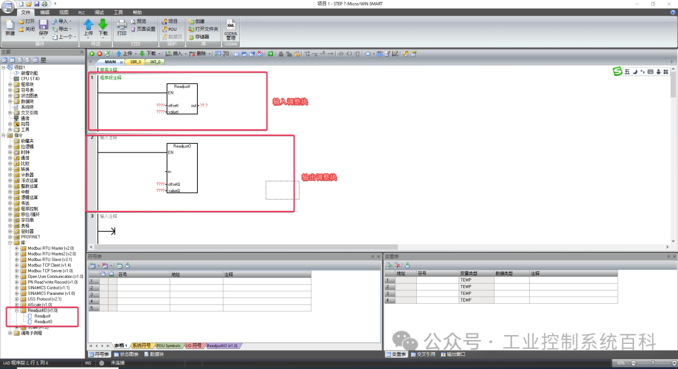Switch to the 输出窗口 bottom panel tab
Viewport: 678px width, 369px height.
click(453, 355)
